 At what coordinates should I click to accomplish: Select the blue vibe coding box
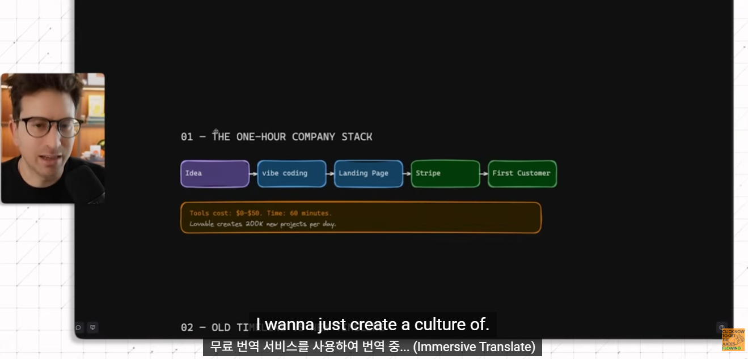pos(291,174)
